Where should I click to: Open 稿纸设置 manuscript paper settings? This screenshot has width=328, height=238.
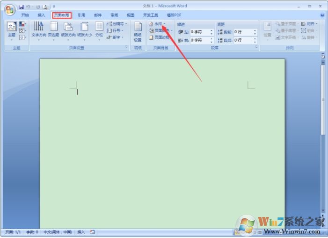click(138, 31)
